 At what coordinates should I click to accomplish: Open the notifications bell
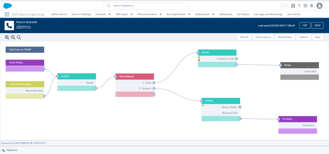312,6
